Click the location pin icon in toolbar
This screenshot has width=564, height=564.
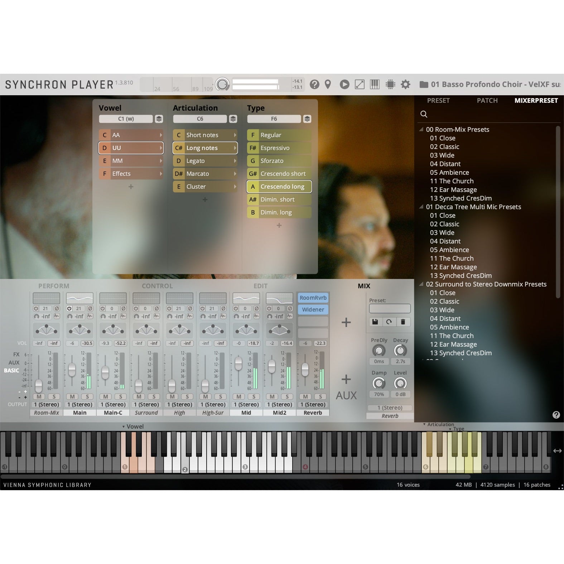point(328,85)
